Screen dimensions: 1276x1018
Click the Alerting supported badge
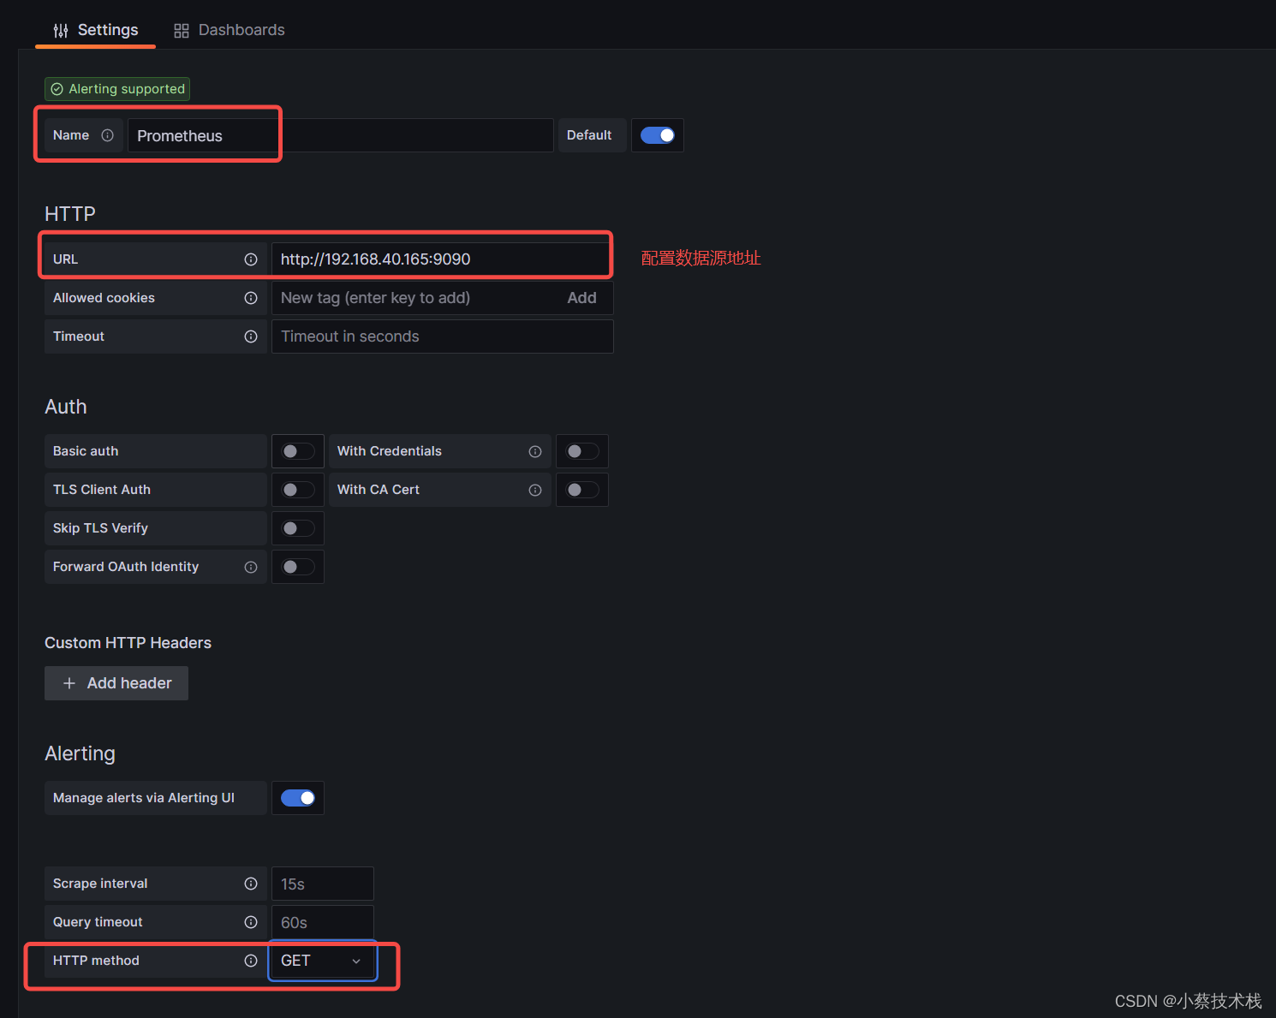coord(117,89)
